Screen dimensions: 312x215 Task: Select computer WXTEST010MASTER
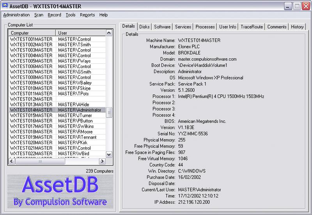tap(31, 88)
